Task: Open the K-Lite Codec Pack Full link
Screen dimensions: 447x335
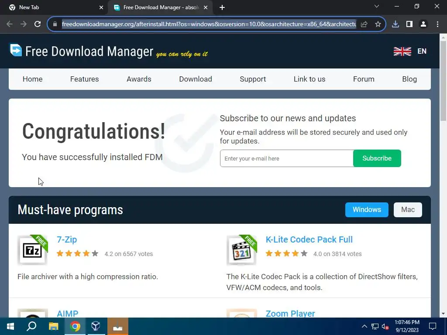Action: [309, 239]
